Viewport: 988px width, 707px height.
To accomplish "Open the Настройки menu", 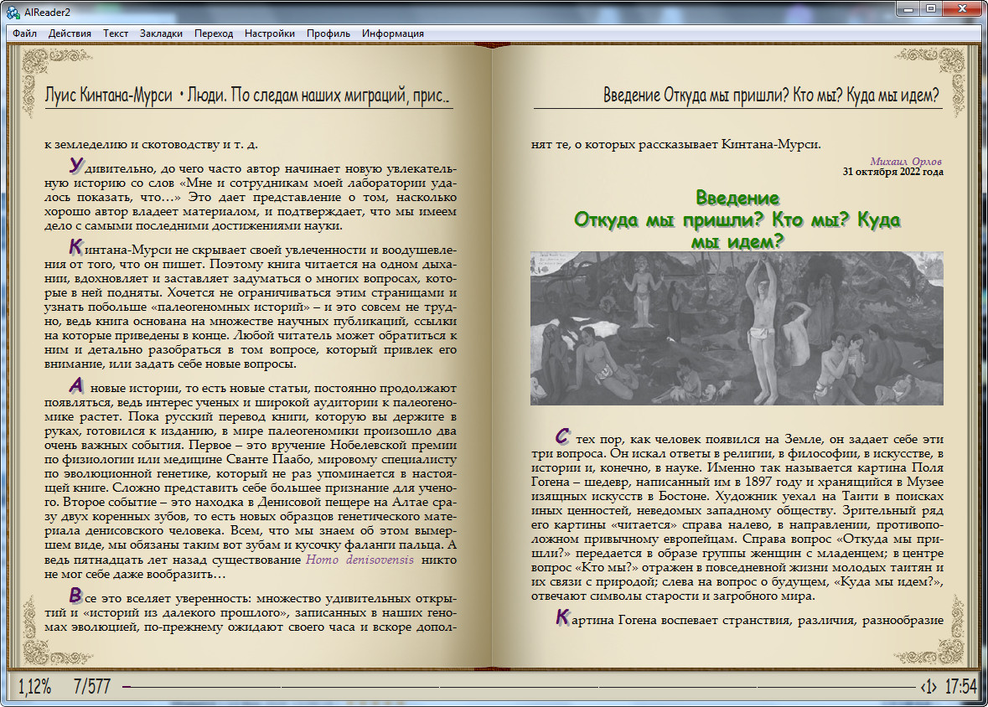I will tap(270, 34).
